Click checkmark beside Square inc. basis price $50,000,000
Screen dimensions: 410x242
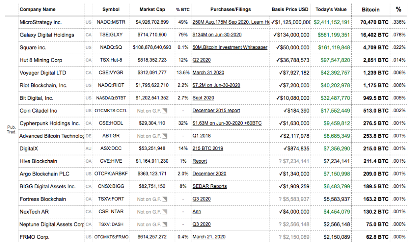[278, 47]
